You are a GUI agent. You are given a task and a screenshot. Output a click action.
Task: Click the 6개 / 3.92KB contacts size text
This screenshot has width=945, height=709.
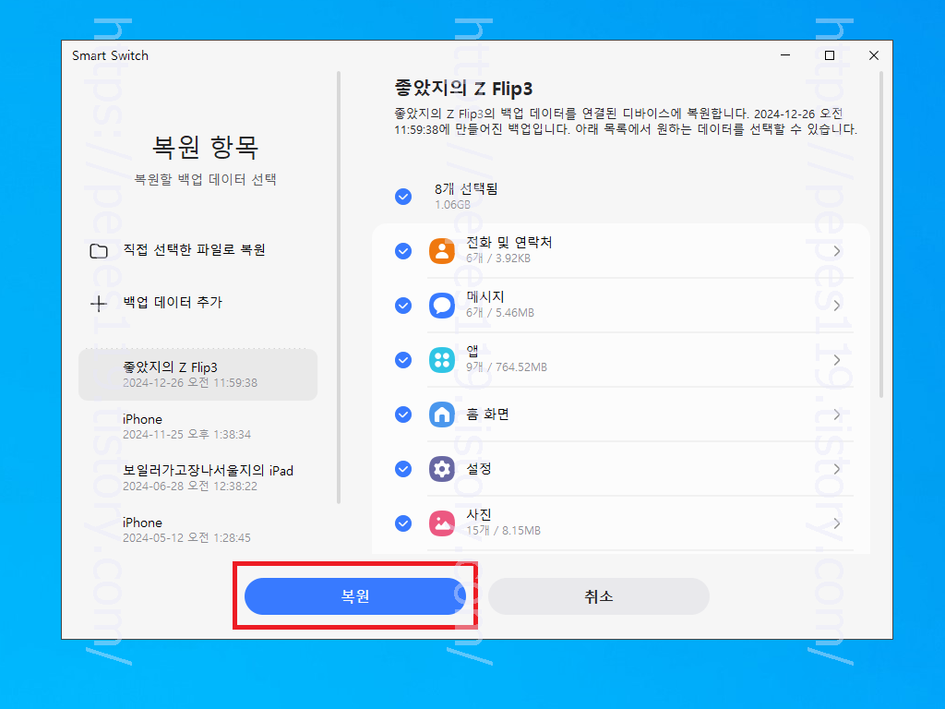pos(498,258)
